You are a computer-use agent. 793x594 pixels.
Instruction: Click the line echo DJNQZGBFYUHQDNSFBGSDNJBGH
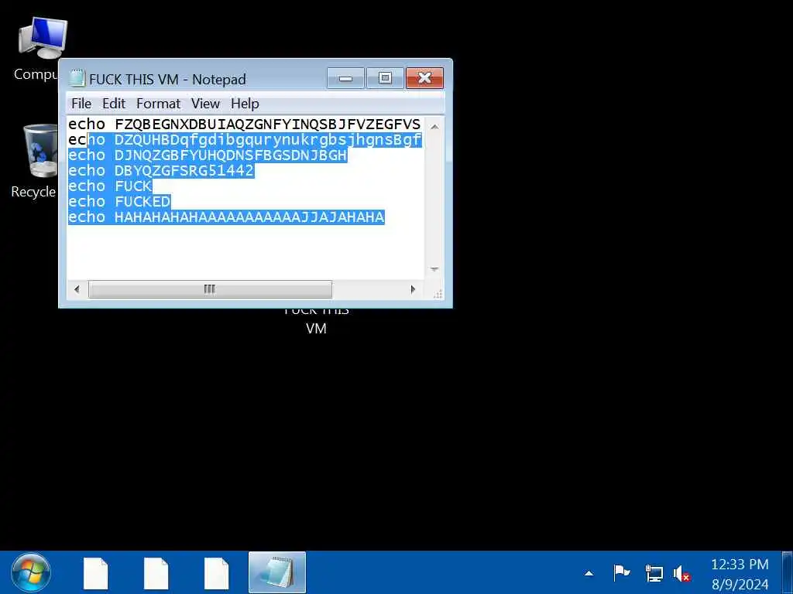(x=208, y=155)
